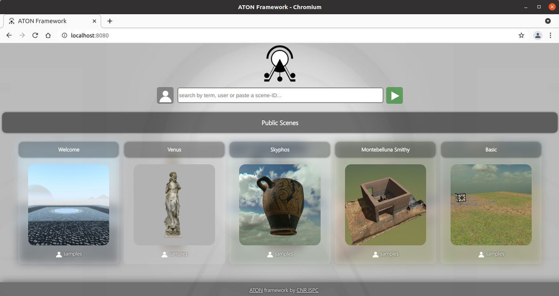
Task: Open the user profile icon beside search
Action: [x=165, y=96]
